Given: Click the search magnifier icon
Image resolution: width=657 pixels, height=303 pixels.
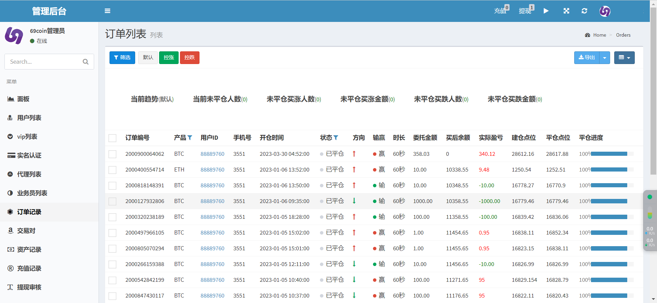Looking at the screenshot, I should tap(86, 62).
